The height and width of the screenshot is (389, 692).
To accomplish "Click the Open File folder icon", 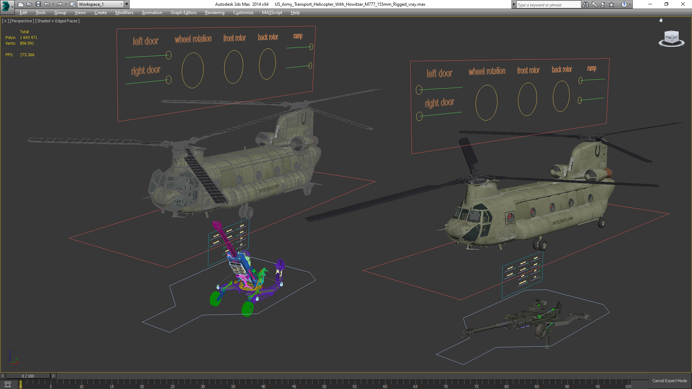I will point(29,4).
